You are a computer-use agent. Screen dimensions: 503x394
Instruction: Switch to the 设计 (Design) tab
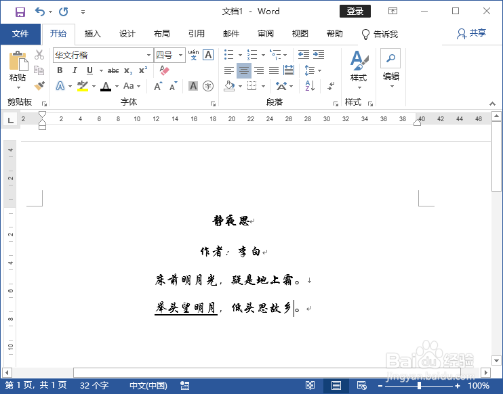[127, 34]
